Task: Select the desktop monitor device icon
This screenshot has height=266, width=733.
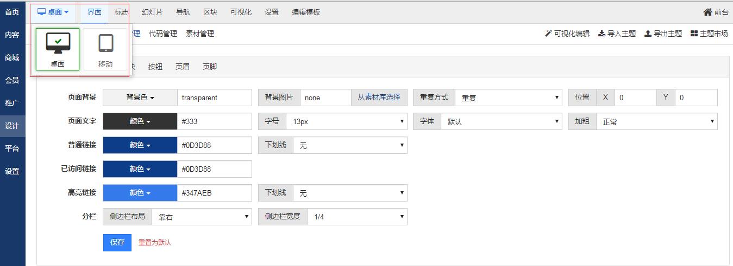Action: pyautogui.click(x=58, y=43)
